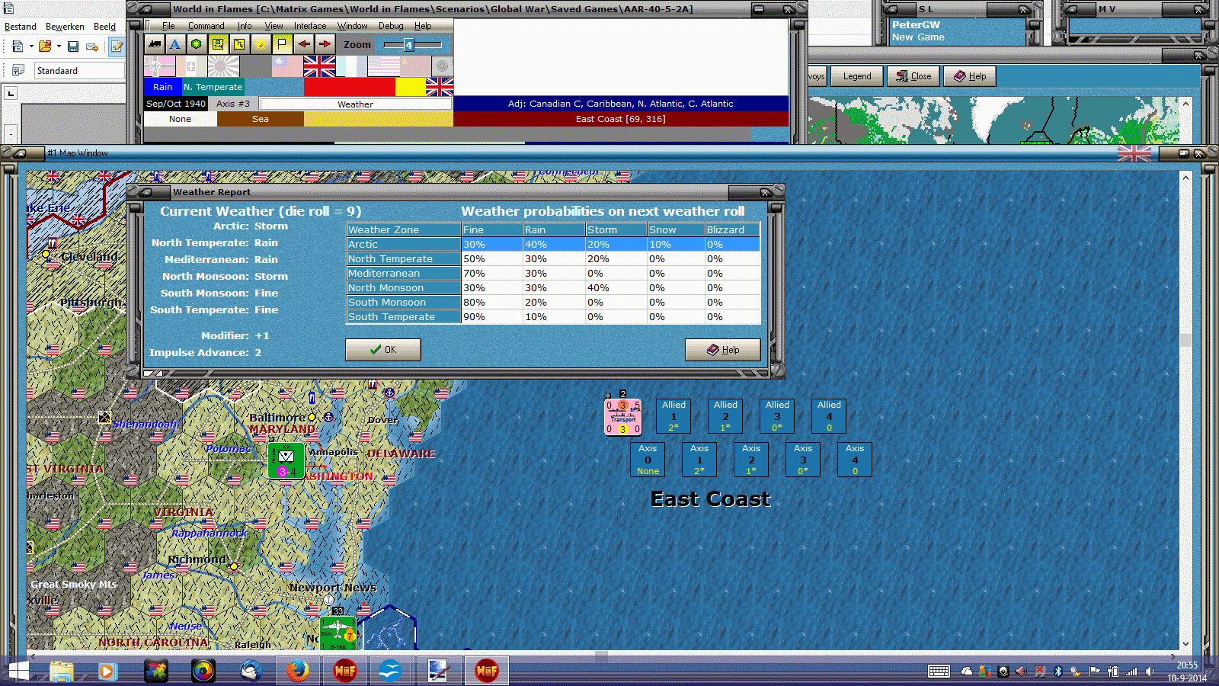Open the File menu in World in Flames
Image resolution: width=1219 pixels, height=686 pixels.
point(168,26)
